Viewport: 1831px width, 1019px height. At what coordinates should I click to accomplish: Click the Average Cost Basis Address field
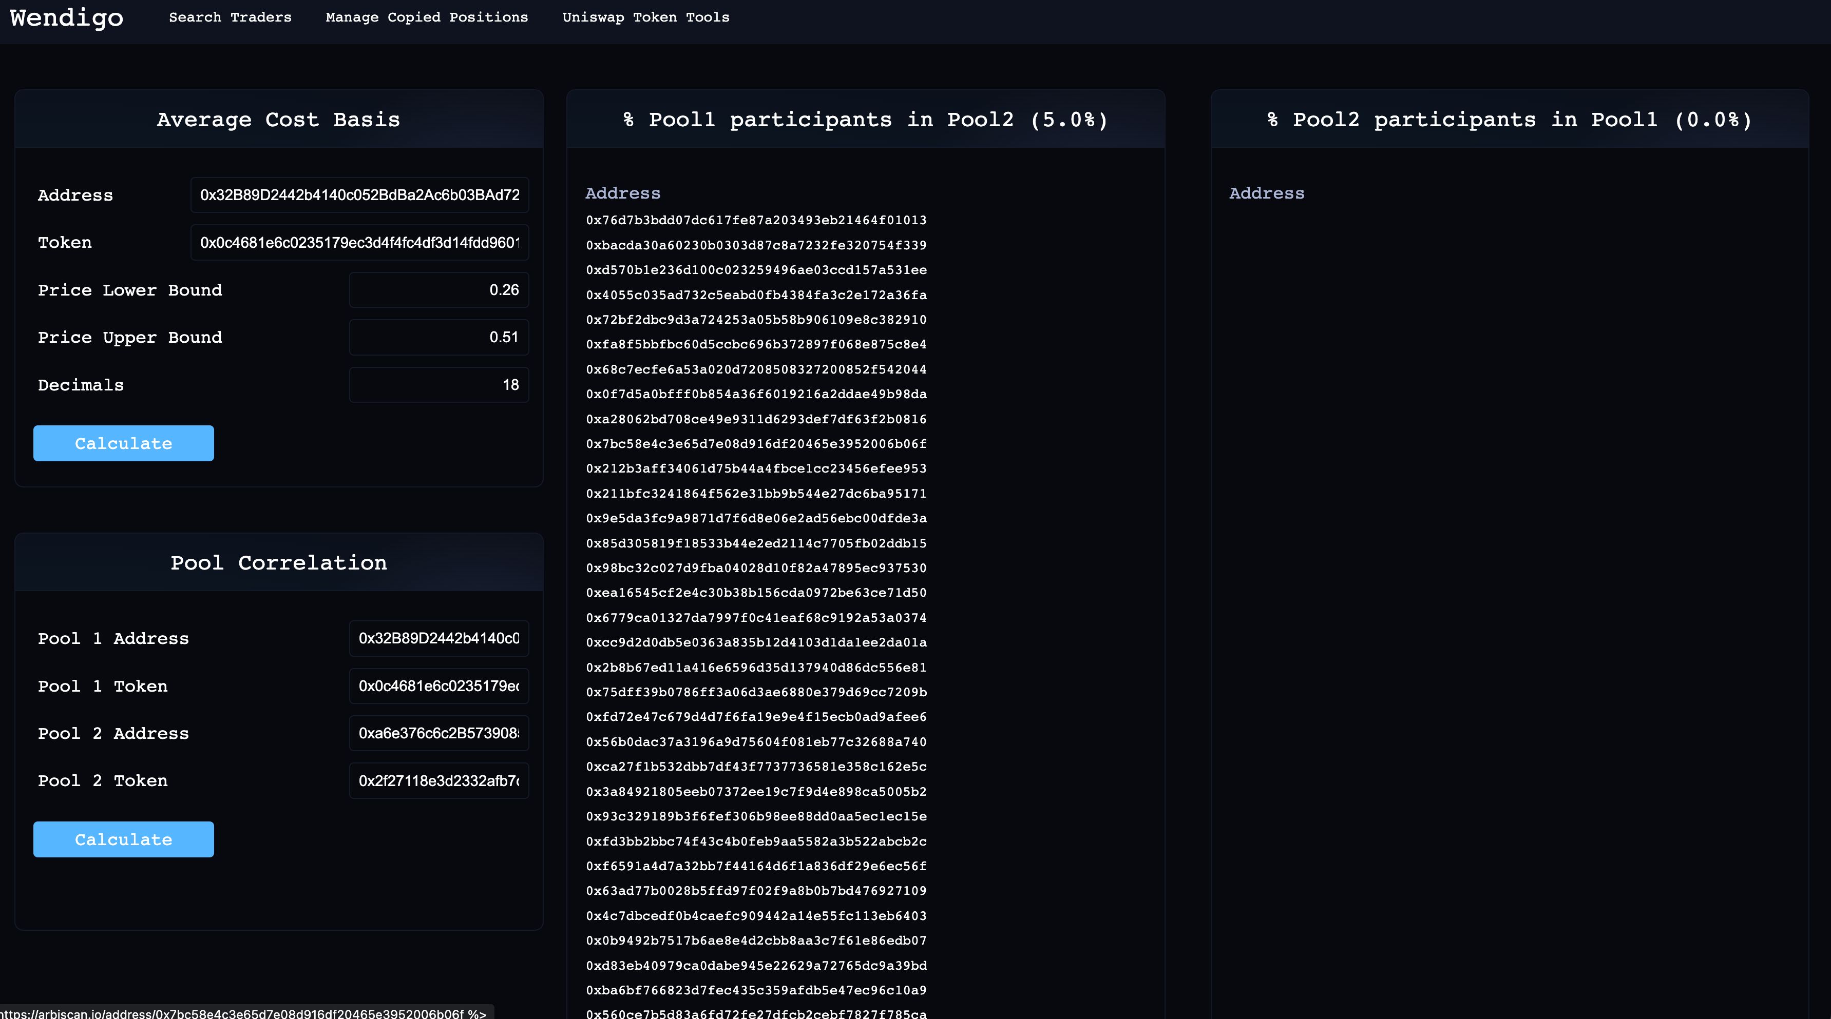(359, 194)
